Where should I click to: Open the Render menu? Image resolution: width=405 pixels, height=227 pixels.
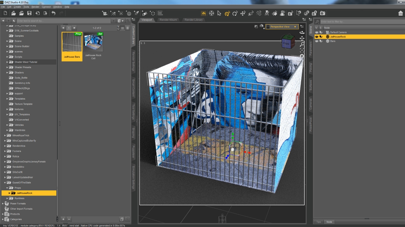(35, 7)
